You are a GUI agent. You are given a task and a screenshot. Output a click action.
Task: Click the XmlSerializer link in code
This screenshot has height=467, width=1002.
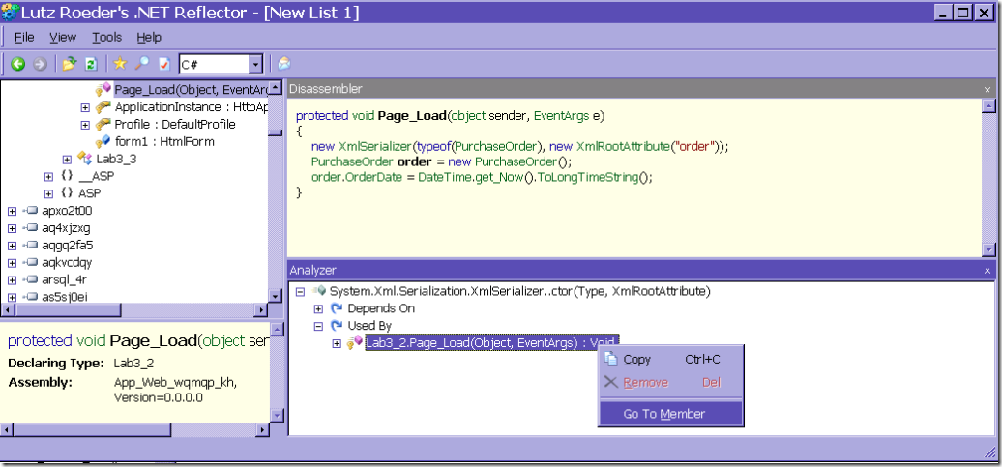pos(375,146)
